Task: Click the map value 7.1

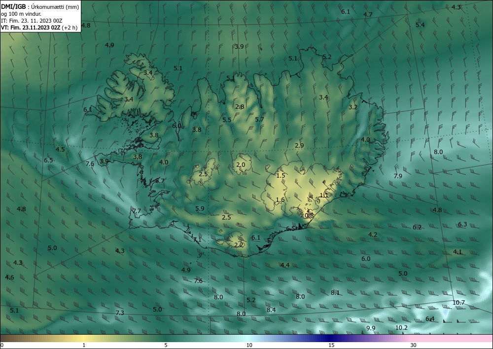Action: (x=197, y=240)
